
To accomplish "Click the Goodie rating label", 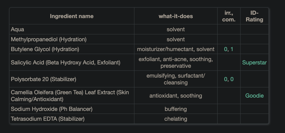I will [254, 96].
